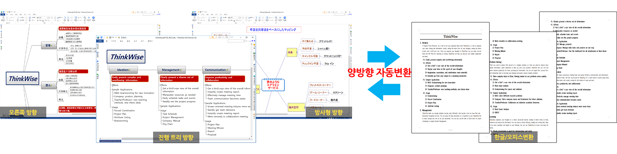The image size is (617, 154).
Task: Select 'Manipulate resources as needed' item
Action: [179, 95]
